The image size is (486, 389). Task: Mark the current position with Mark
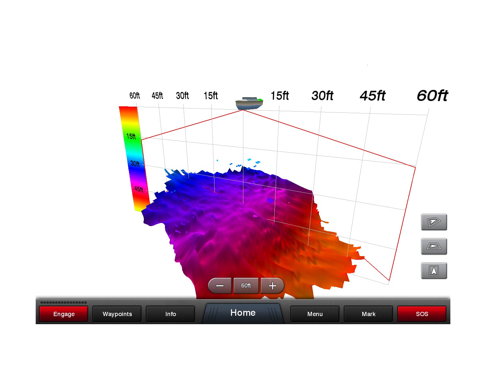click(x=368, y=314)
